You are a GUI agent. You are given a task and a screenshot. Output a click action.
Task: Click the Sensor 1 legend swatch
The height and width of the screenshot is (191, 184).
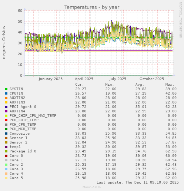(6, 138)
